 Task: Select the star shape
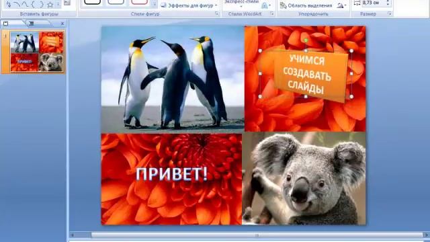[x=50, y=4]
